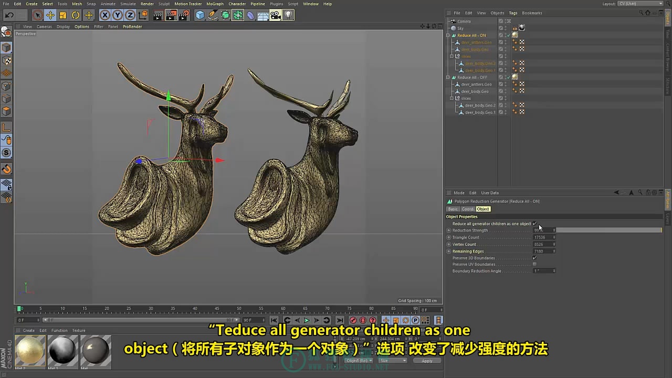Select the Scale tool in the top toolbar
This screenshot has height=378, width=672.
pos(63,15)
